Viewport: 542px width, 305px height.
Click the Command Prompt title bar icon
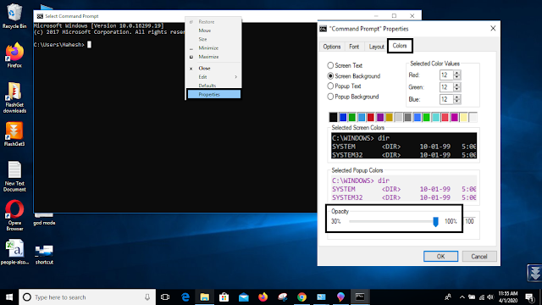[x=40, y=16]
